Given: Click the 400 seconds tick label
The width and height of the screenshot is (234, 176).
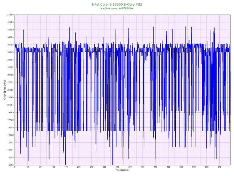Looking at the screenshot, I should pyautogui.click(x=143, y=167).
